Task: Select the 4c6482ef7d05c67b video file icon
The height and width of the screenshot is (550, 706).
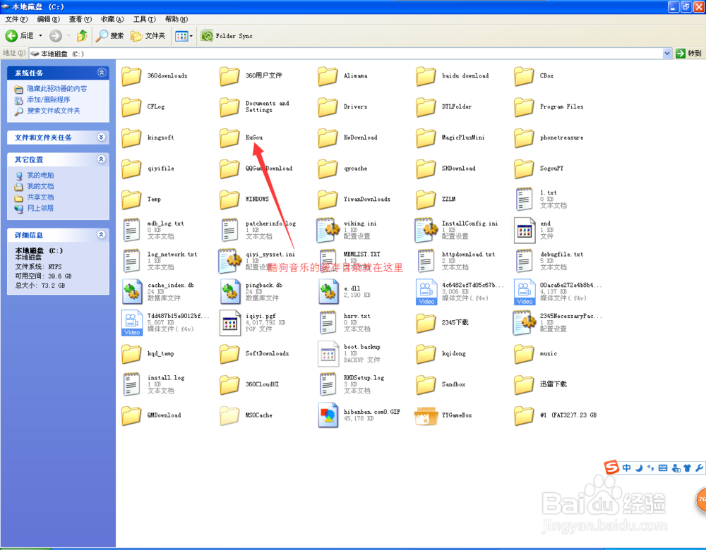Action: pyautogui.click(x=426, y=292)
